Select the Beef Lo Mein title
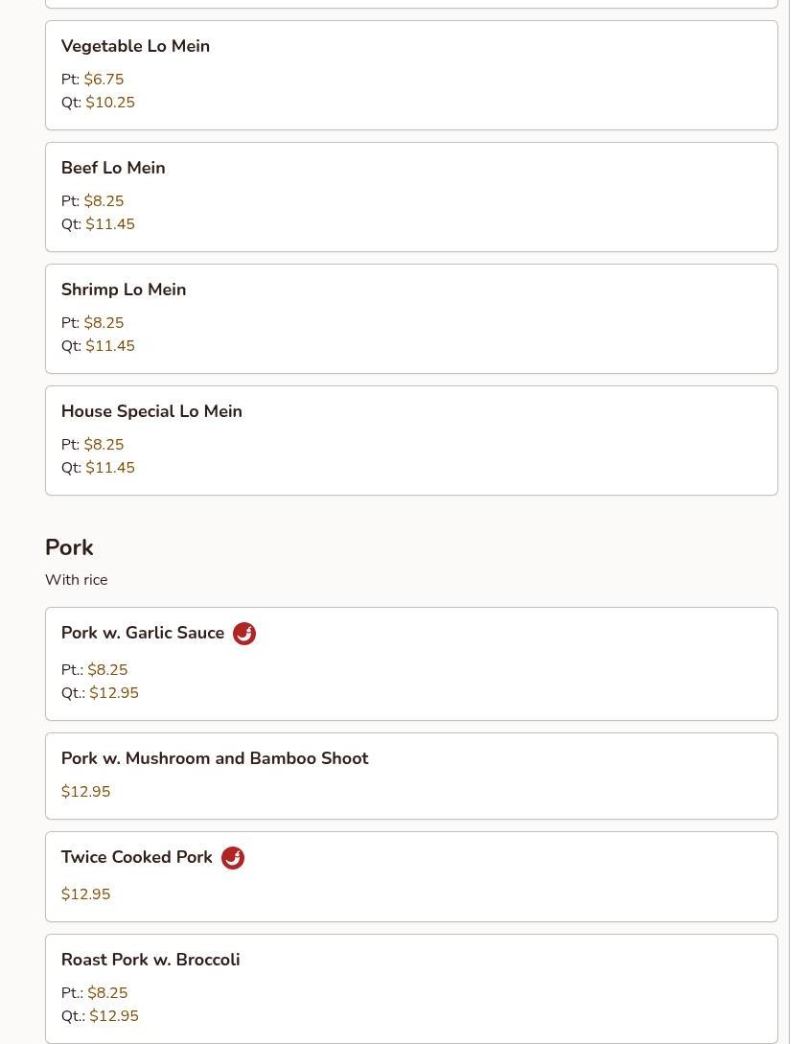The width and height of the screenshot is (809, 1044). tap(113, 168)
